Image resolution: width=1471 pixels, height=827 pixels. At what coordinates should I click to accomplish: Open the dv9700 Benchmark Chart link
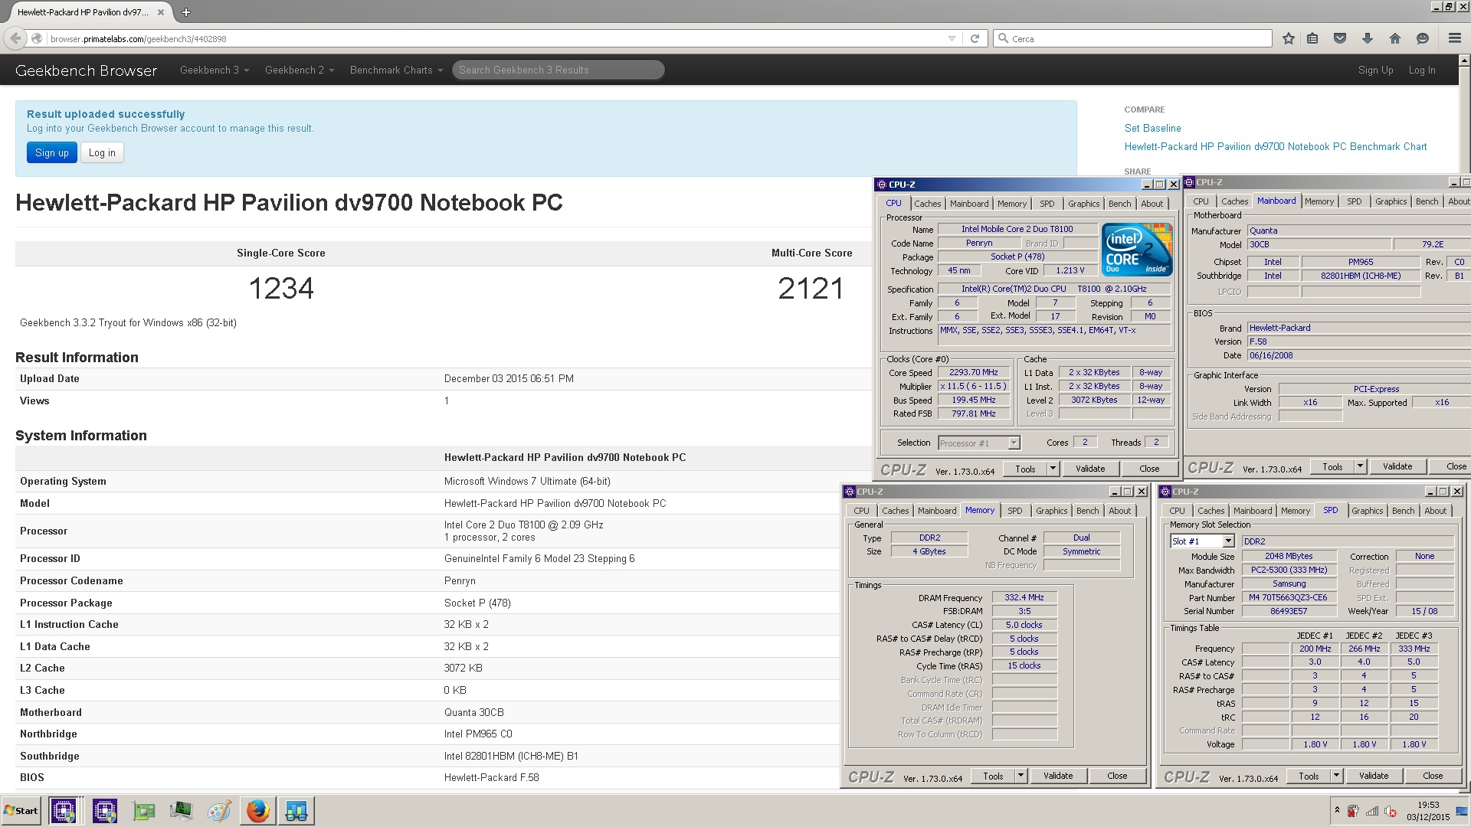pyautogui.click(x=1276, y=146)
